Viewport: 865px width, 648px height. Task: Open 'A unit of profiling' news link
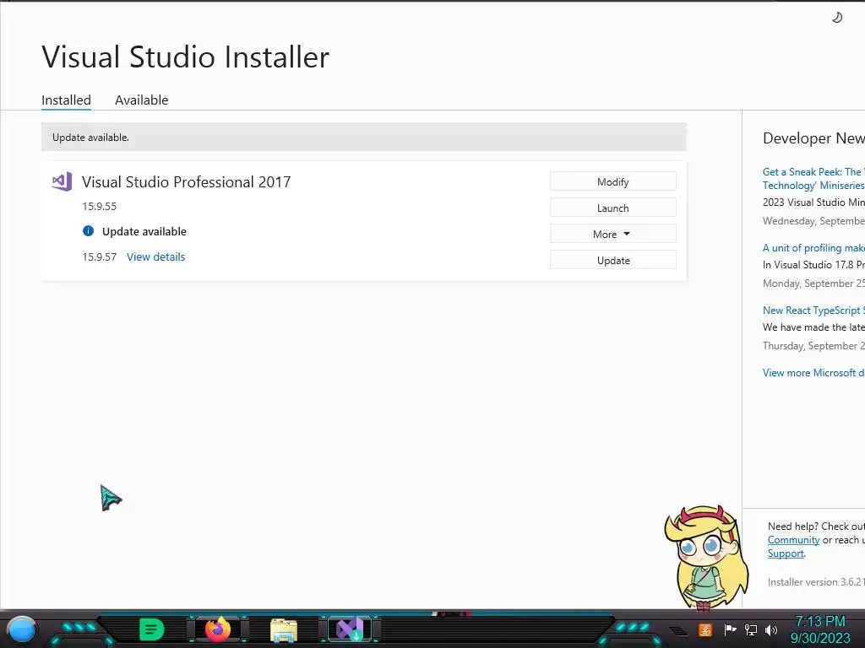point(813,248)
